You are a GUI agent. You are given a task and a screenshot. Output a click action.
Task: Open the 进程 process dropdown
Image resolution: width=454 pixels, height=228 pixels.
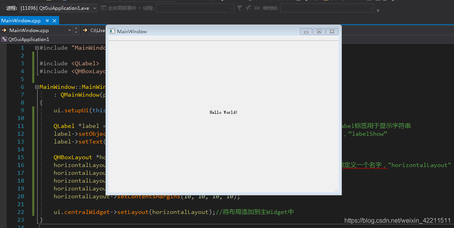(58, 8)
